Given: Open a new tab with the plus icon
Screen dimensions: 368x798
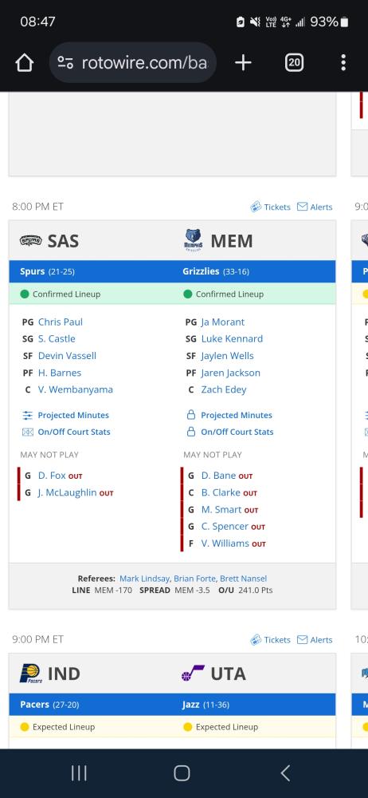Looking at the screenshot, I should tap(243, 63).
